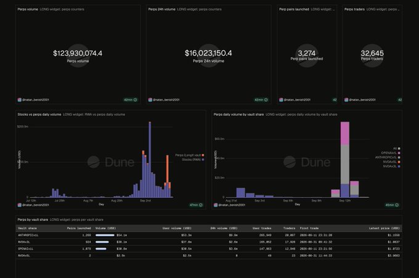Image resolution: width=419 pixels, height=278 pixels.
Task: Toggle the OPENAIx1L legend series
Action: pos(391,153)
